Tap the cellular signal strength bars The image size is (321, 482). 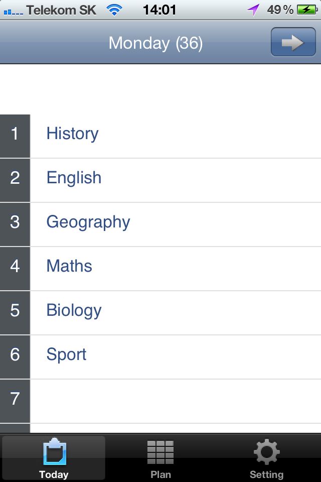[x=13, y=11]
